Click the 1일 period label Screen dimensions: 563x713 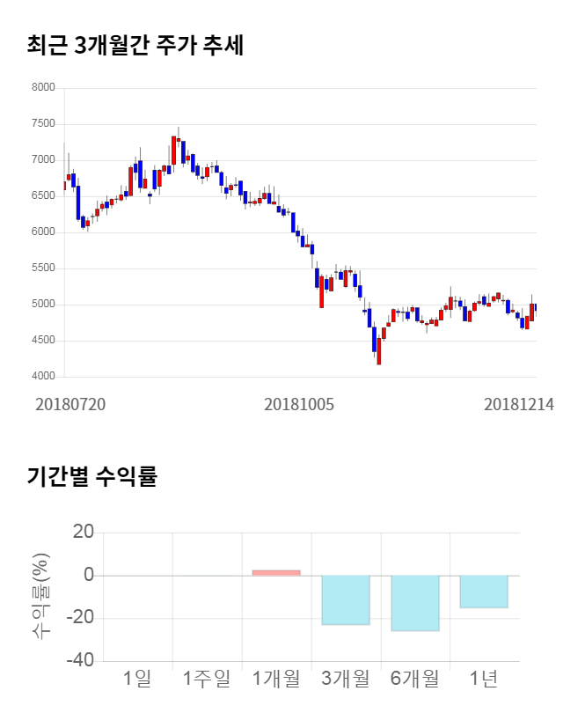(138, 679)
